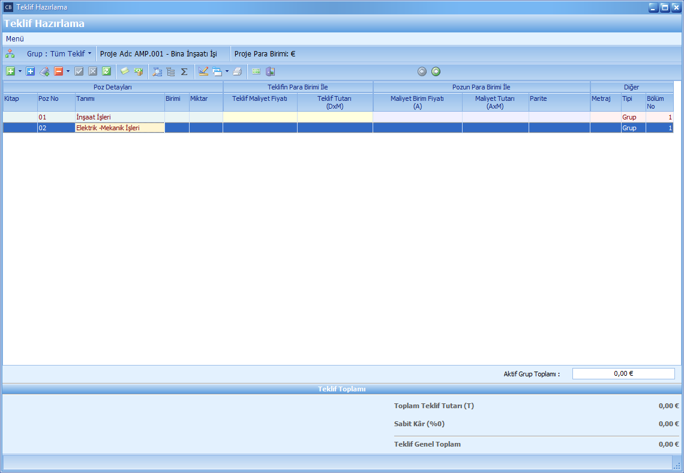Select the Elektrik -Mekanik İşleri cell

point(108,128)
